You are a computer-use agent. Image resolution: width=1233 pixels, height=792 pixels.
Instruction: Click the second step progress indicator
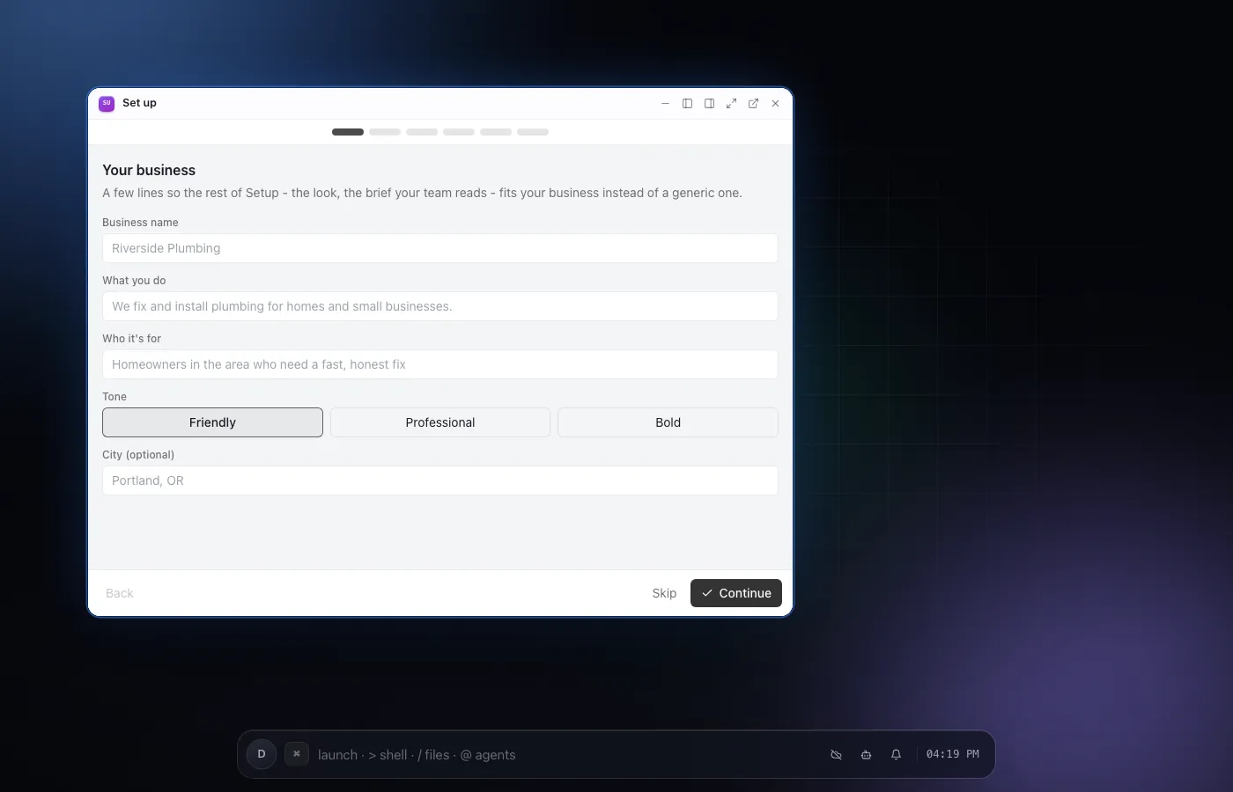pyautogui.click(x=385, y=132)
